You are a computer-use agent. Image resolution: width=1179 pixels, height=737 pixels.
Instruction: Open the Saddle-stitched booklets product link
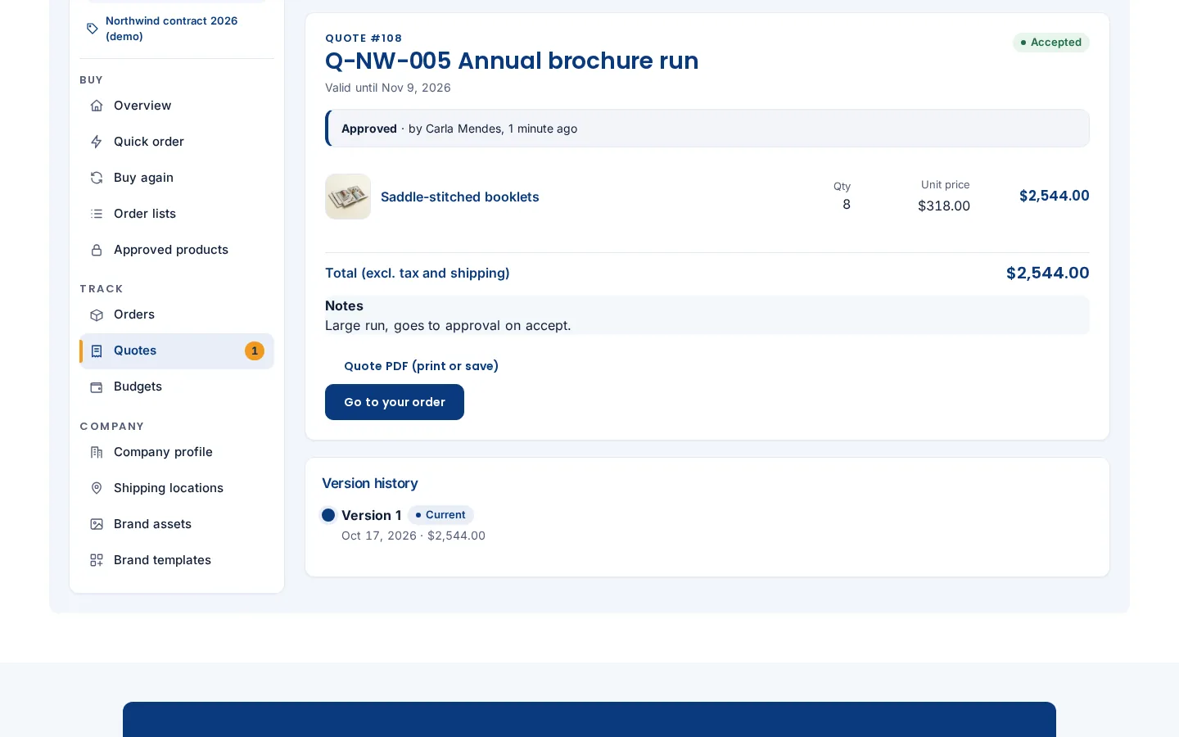[460, 197]
